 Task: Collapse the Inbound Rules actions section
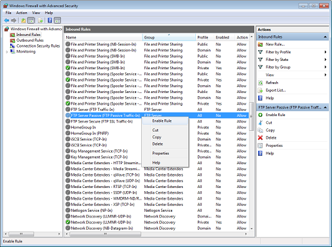(x=325, y=37)
